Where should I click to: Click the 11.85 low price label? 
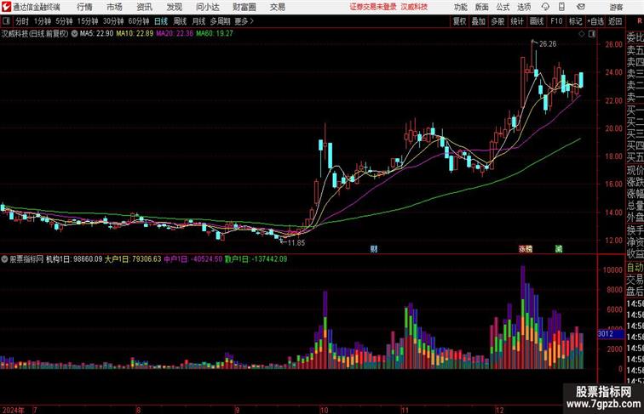tap(296, 242)
